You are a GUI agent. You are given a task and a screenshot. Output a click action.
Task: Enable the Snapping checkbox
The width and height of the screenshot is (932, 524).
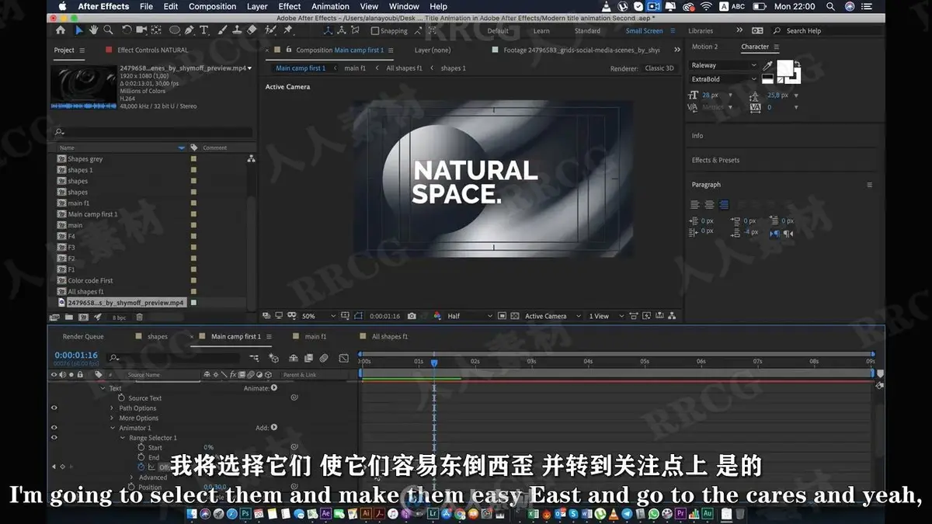pyautogui.click(x=375, y=31)
